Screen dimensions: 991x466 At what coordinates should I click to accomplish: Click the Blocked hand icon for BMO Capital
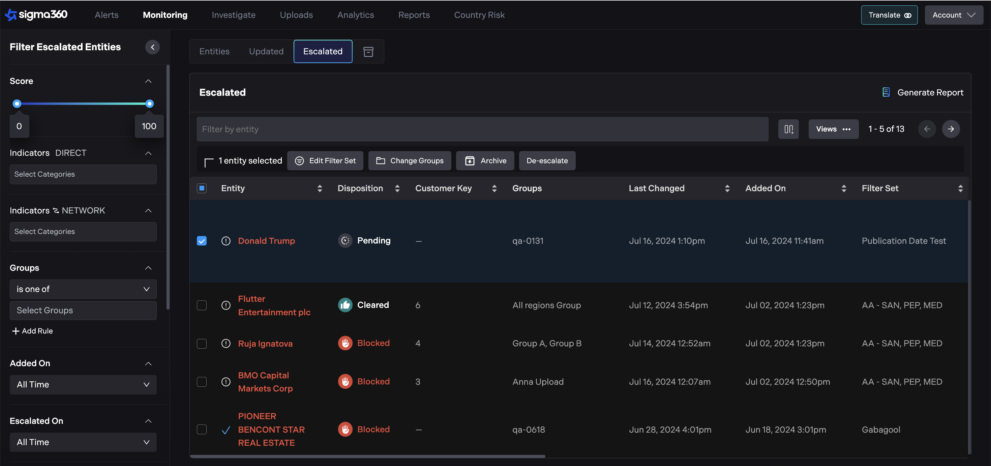[x=345, y=381]
